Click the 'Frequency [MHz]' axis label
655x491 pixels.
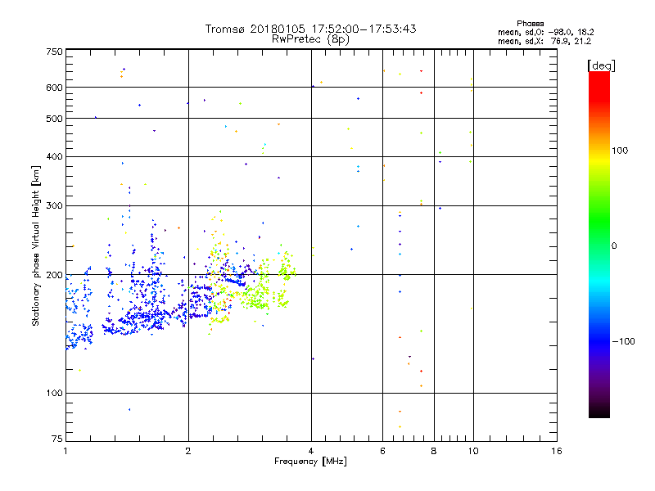[x=310, y=462]
